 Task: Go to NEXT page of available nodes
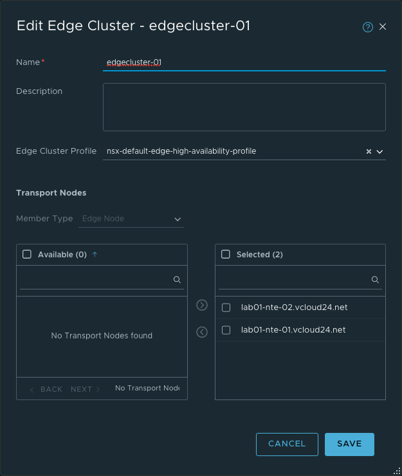(85, 389)
